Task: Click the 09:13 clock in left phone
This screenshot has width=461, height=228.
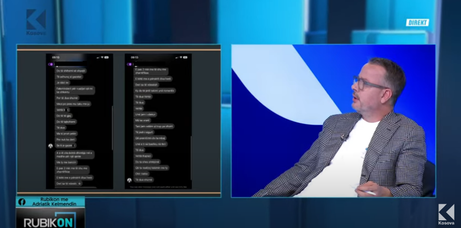Action: click(56, 58)
